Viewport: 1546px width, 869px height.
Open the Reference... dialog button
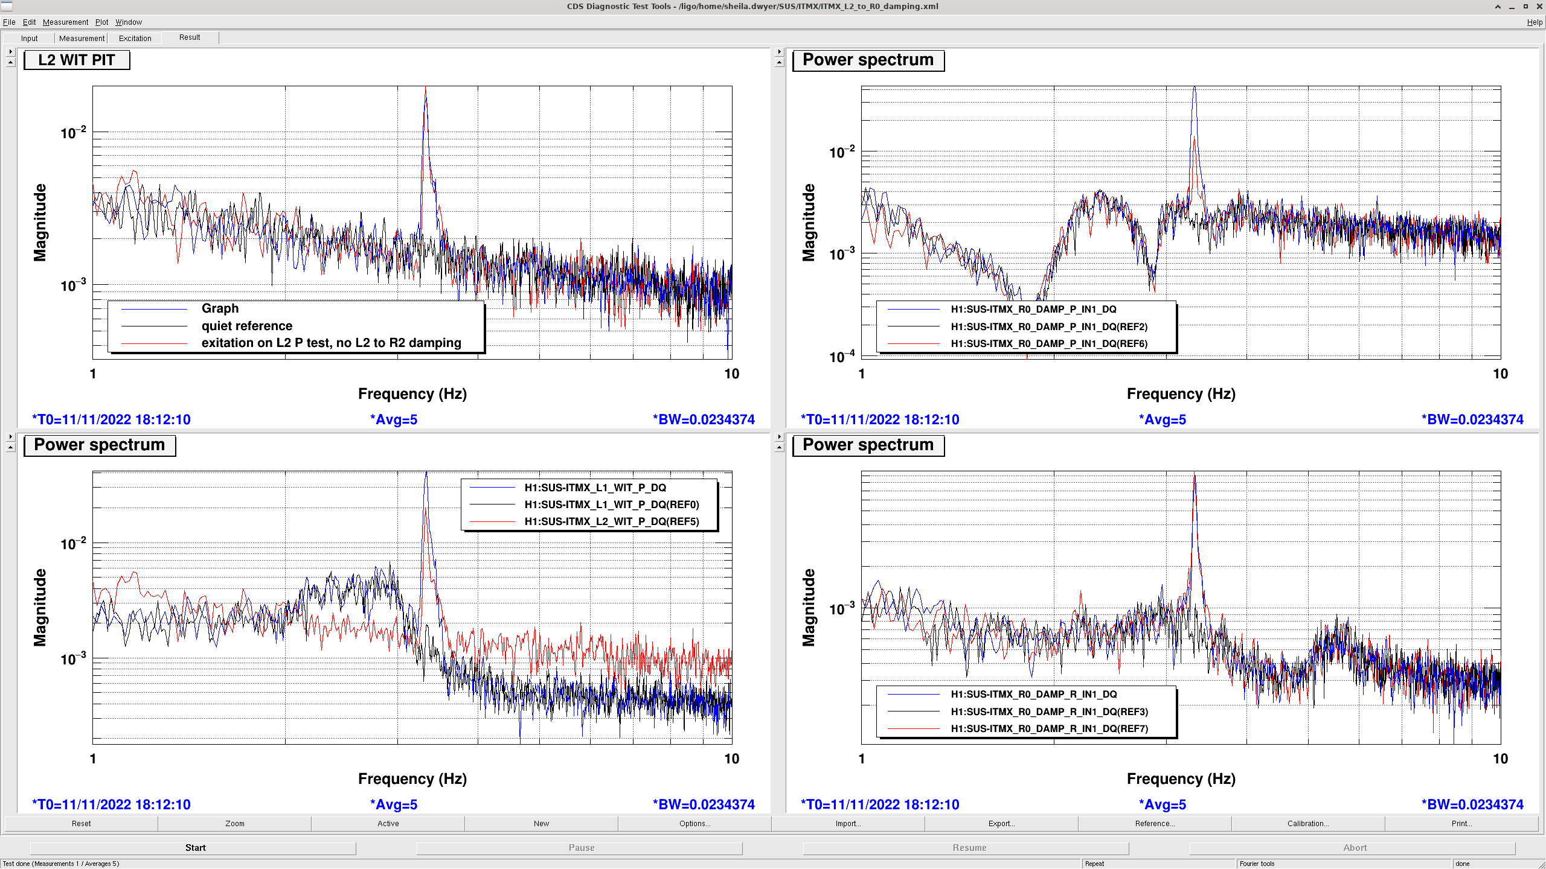[x=1155, y=823]
